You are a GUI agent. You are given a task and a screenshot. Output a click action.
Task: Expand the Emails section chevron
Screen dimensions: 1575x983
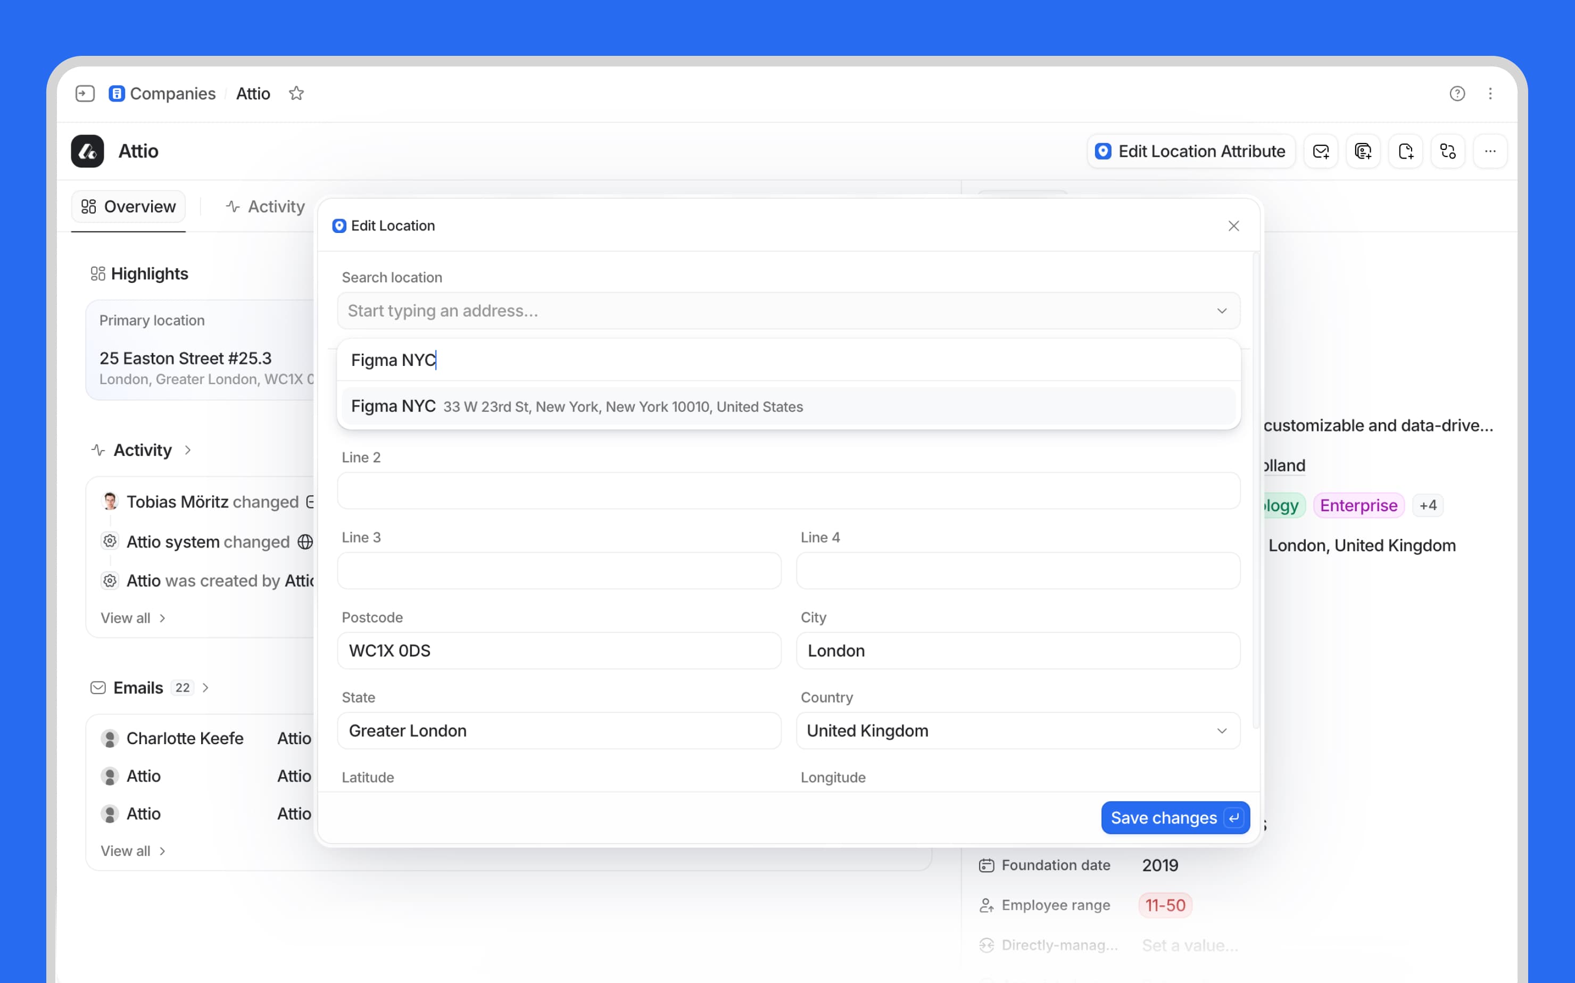pos(205,688)
